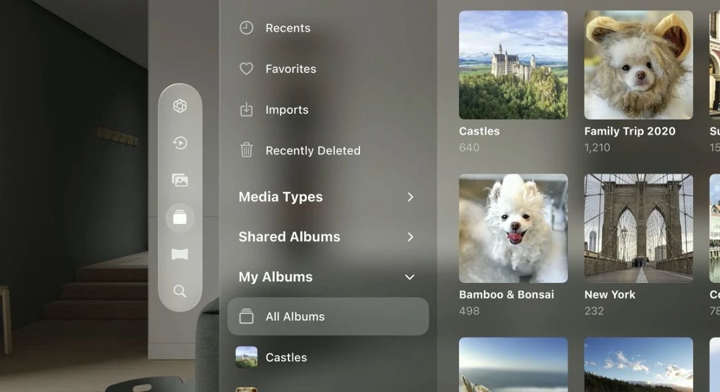Click the Recently Deleted trash icon

coord(247,150)
